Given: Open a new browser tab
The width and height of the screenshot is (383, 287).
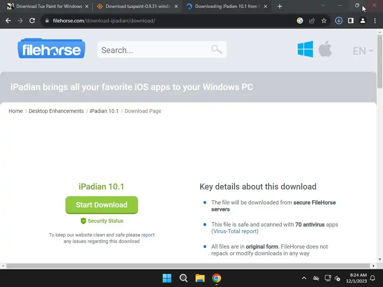Looking at the screenshot, I should (280, 6).
